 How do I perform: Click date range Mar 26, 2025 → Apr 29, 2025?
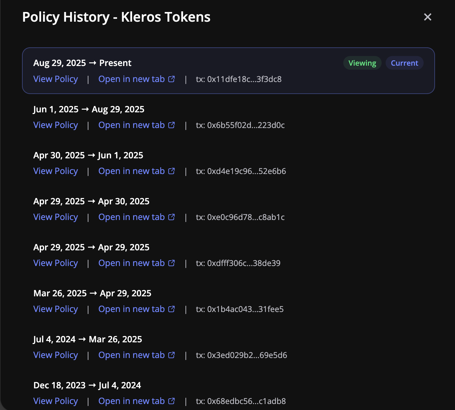coord(92,293)
